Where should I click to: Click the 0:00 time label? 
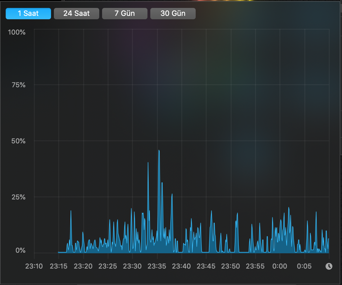(280, 266)
